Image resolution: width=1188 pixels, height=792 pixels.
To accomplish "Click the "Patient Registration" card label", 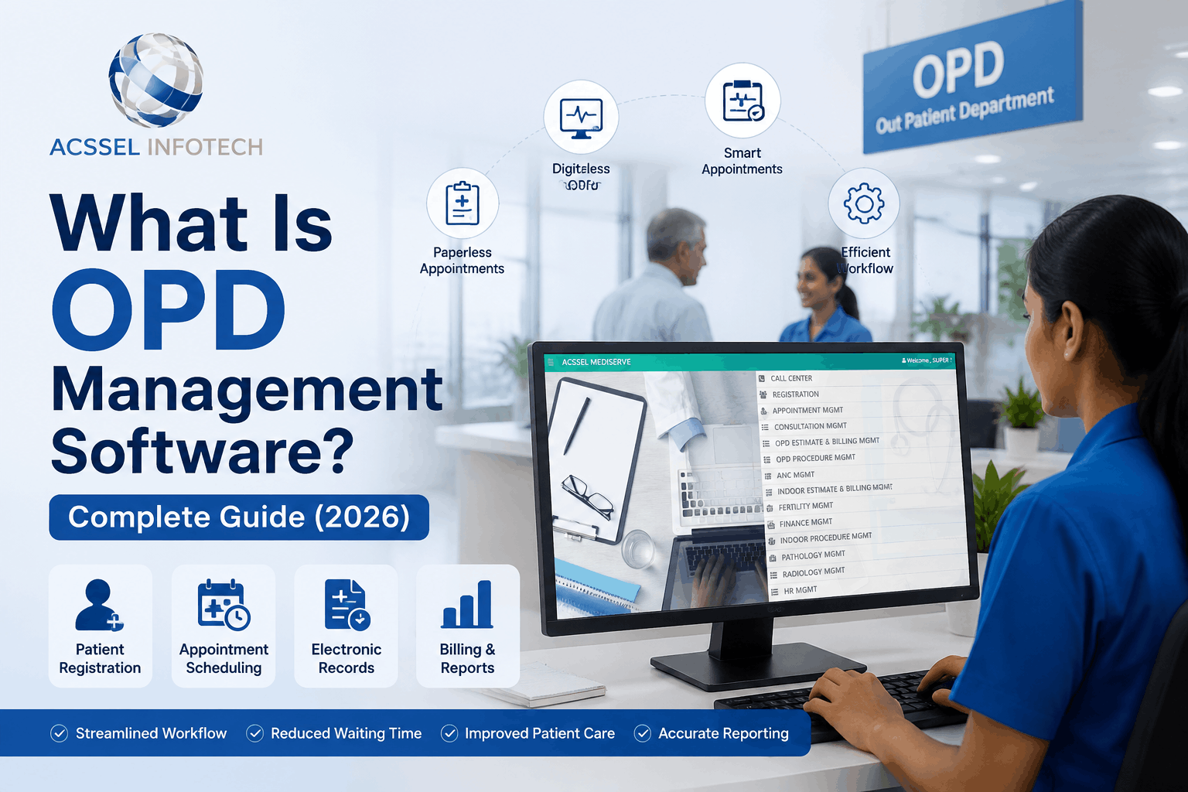I will (x=100, y=659).
